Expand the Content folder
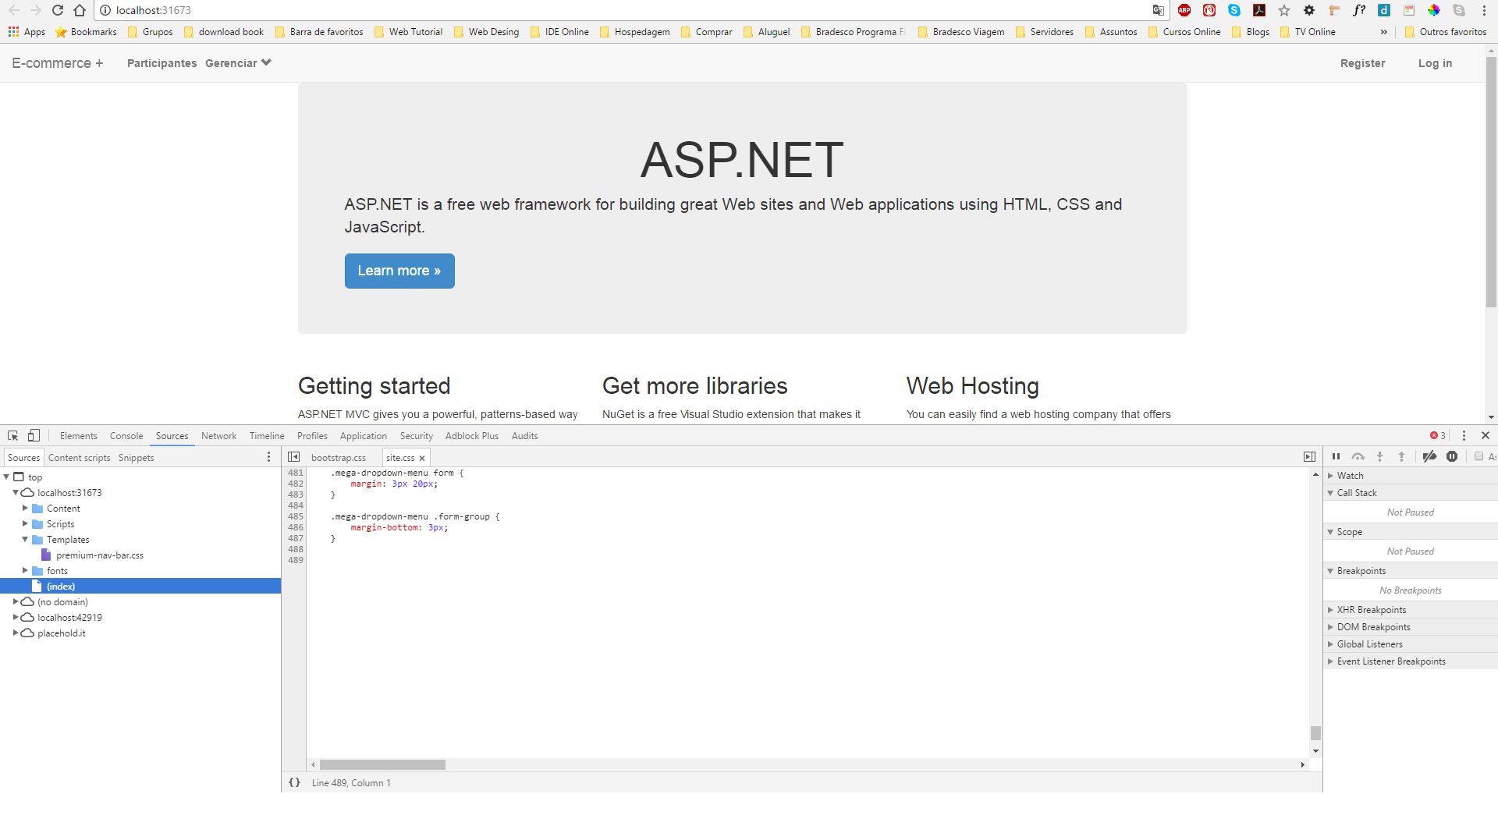The image size is (1498, 819). [25, 508]
